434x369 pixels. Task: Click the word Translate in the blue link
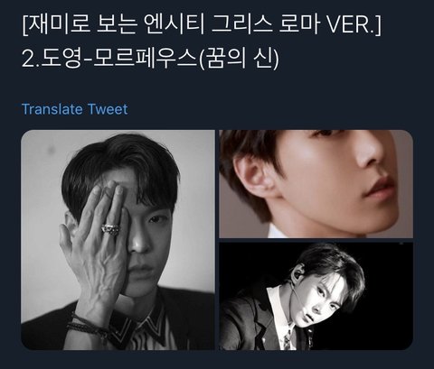pos(52,109)
